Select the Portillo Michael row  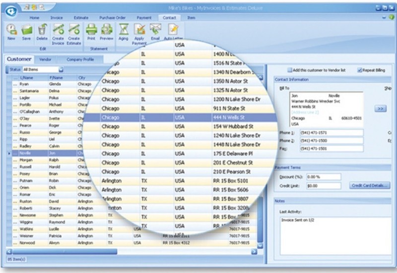49,105
